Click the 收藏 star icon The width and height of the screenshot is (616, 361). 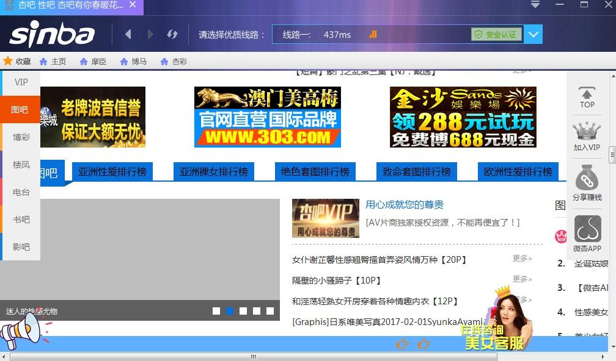point(7,61)
